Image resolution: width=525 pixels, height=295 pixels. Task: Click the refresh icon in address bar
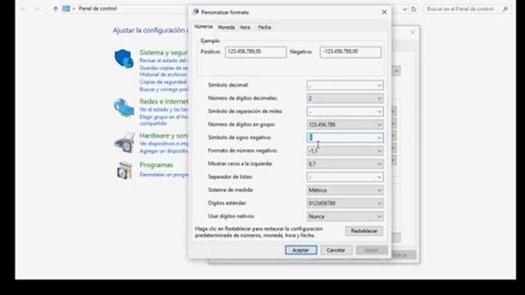[413, 9]
